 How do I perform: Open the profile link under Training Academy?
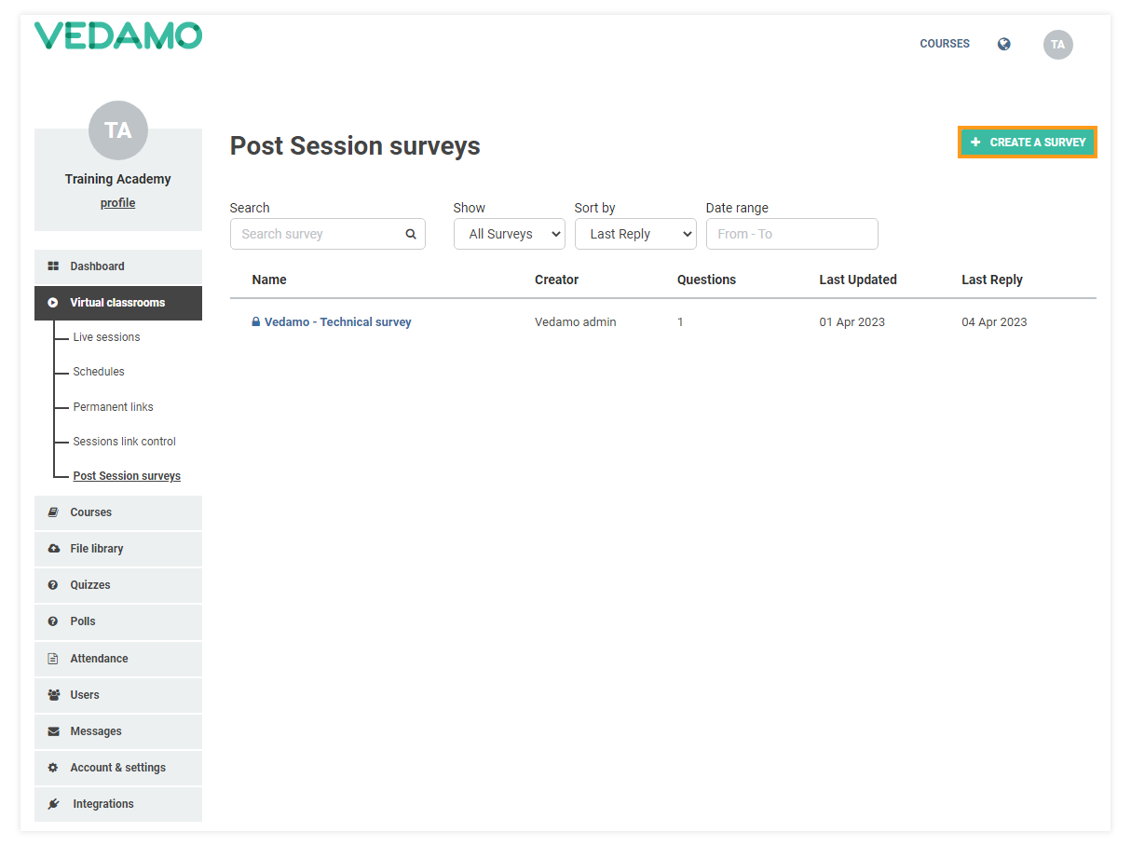117,203
